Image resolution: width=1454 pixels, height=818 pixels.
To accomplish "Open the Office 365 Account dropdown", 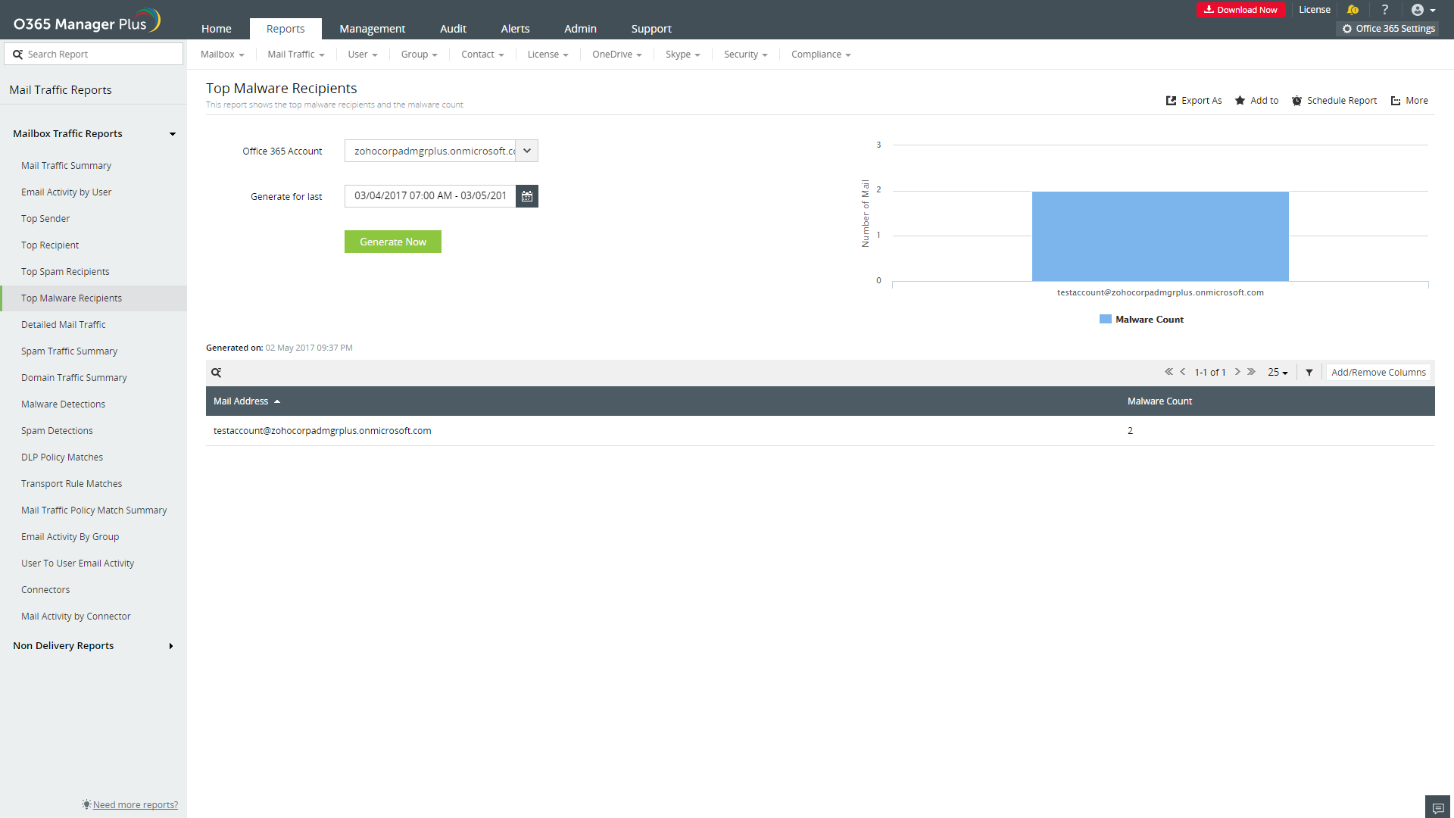I will point(527,151).
